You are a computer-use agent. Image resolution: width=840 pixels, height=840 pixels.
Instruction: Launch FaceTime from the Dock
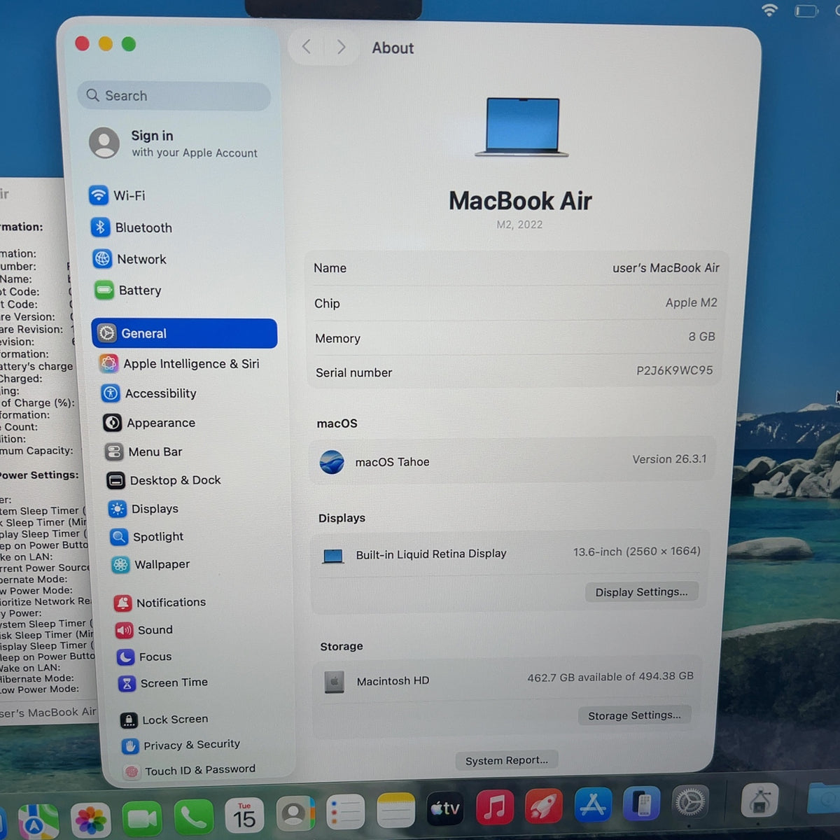click(x=142, y=818)
